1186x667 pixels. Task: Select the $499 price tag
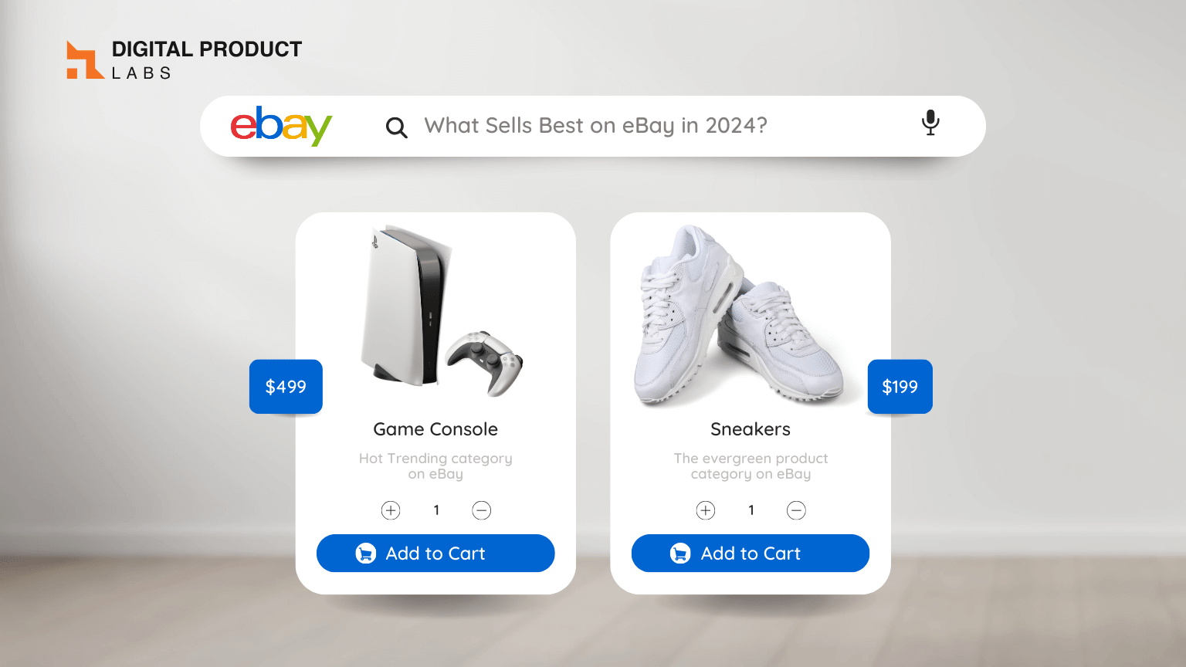tap(286, 387)
